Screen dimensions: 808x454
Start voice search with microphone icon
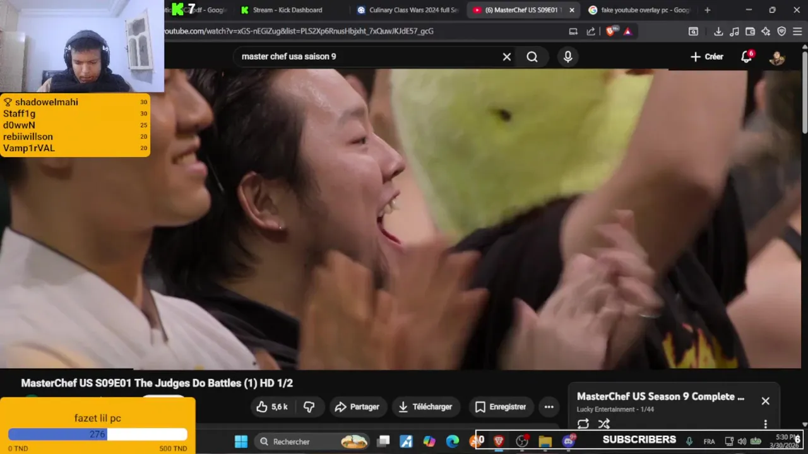point(568,57)
